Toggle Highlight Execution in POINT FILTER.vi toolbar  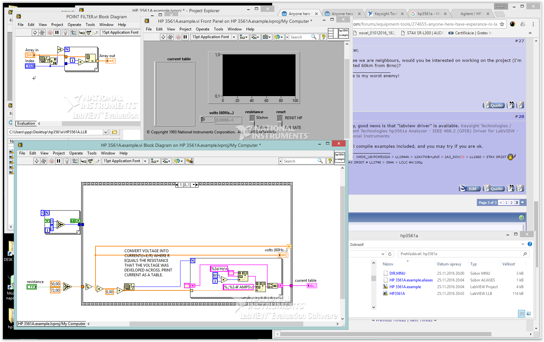pyautogui.click(x=65, y=32)
